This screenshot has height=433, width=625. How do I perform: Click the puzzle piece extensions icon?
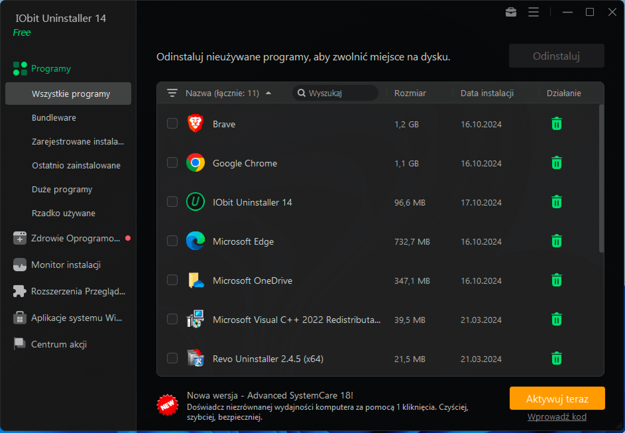tap(20, 291)
